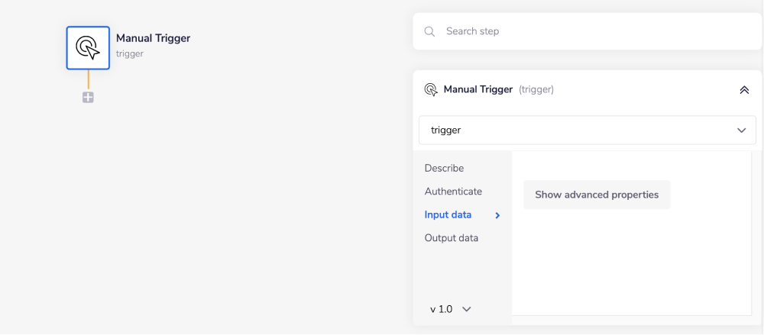Go to the Output data tab

[x=451, y=238]
